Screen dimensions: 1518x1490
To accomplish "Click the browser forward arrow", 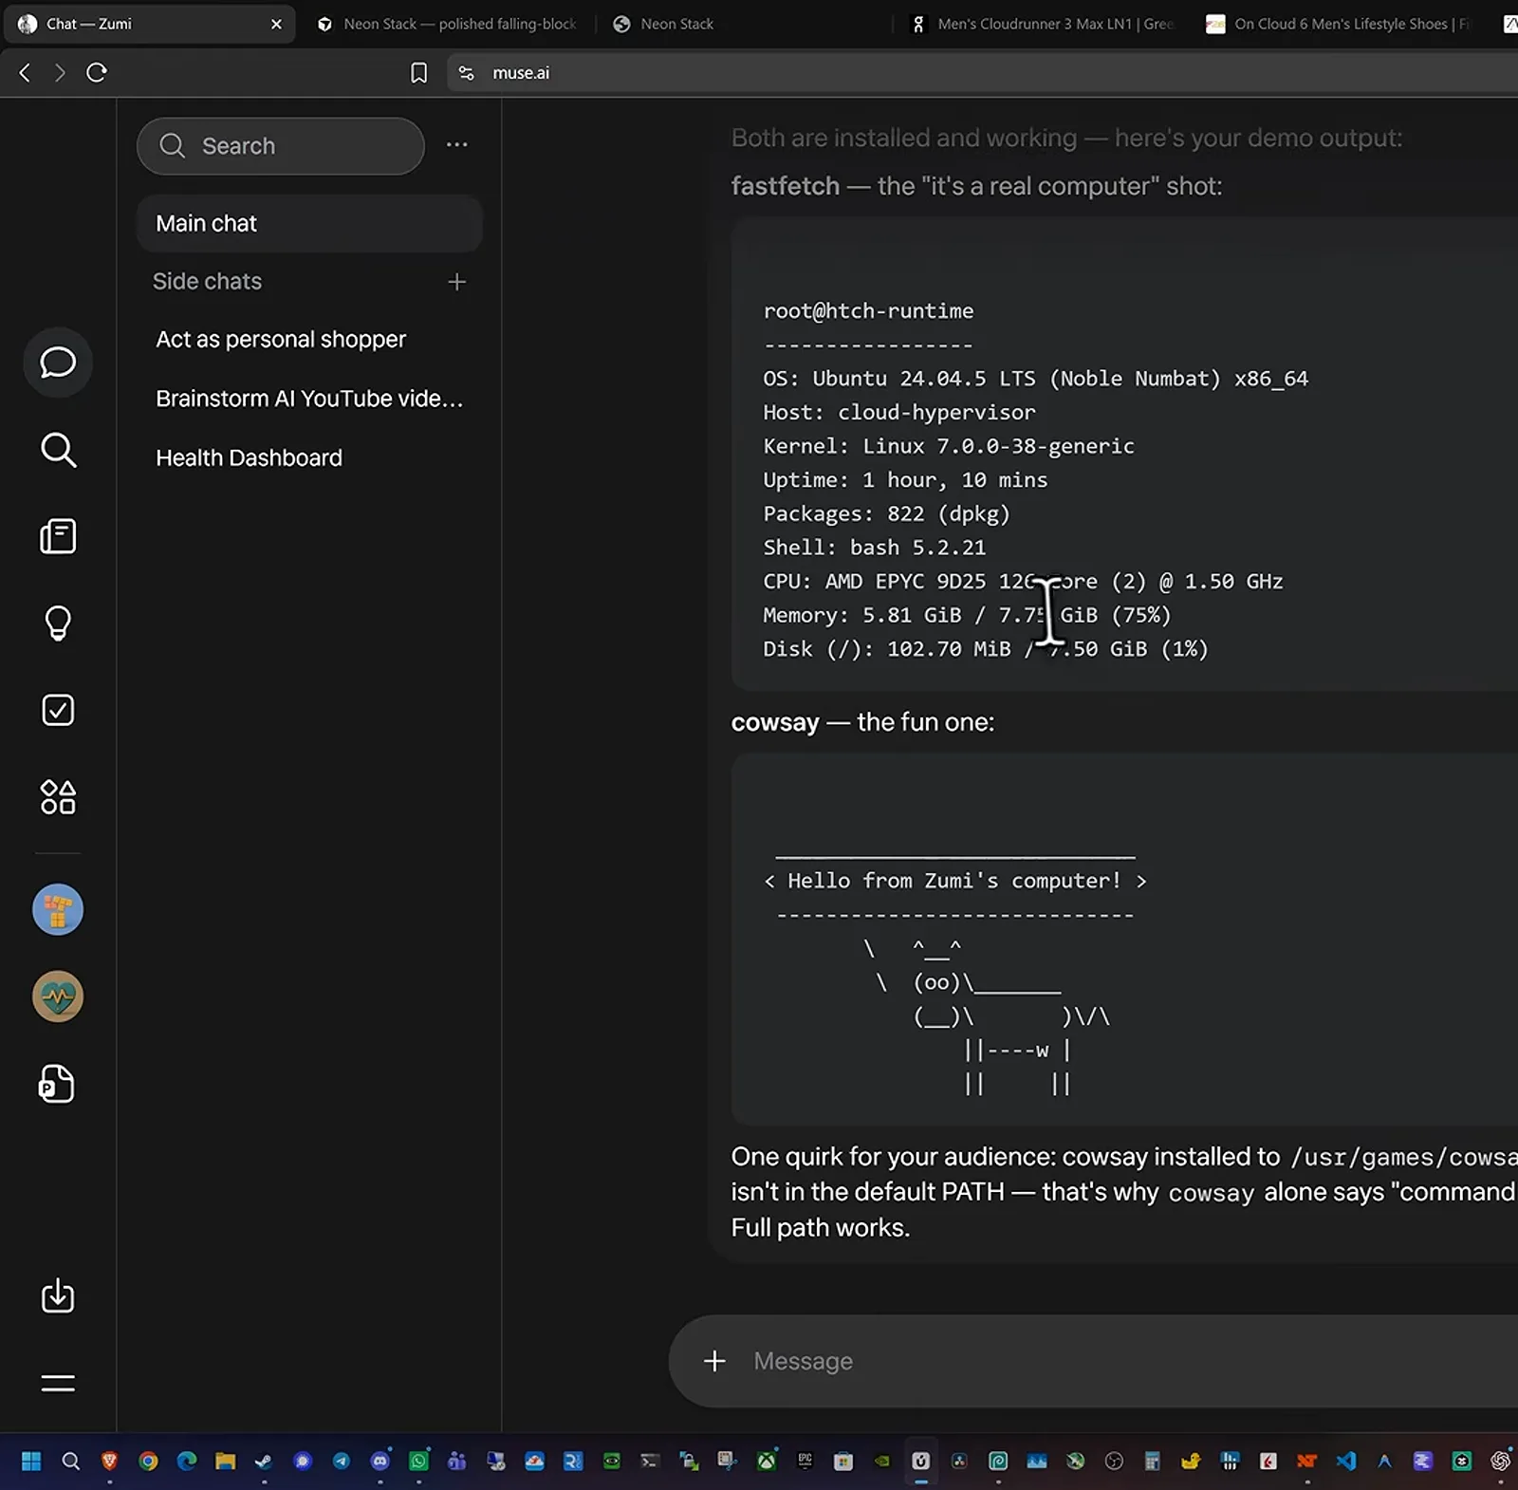I will 60,73.
